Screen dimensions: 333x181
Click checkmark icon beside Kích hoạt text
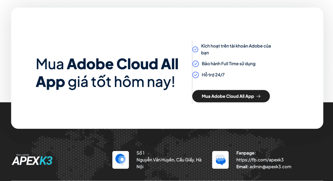point(195,50)
